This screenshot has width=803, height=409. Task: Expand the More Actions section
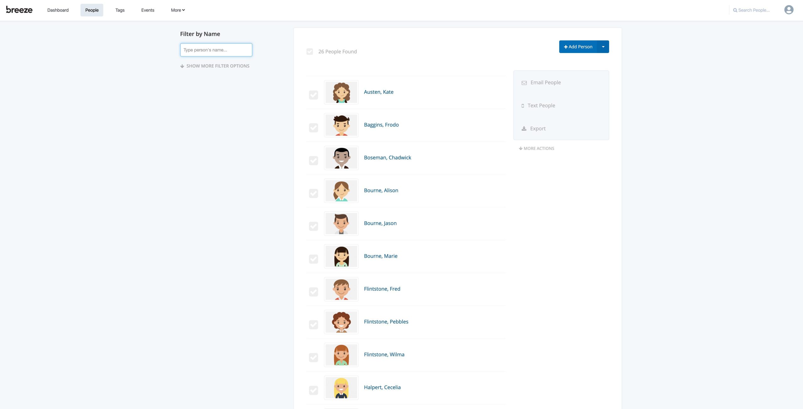(x=536, y=149)
